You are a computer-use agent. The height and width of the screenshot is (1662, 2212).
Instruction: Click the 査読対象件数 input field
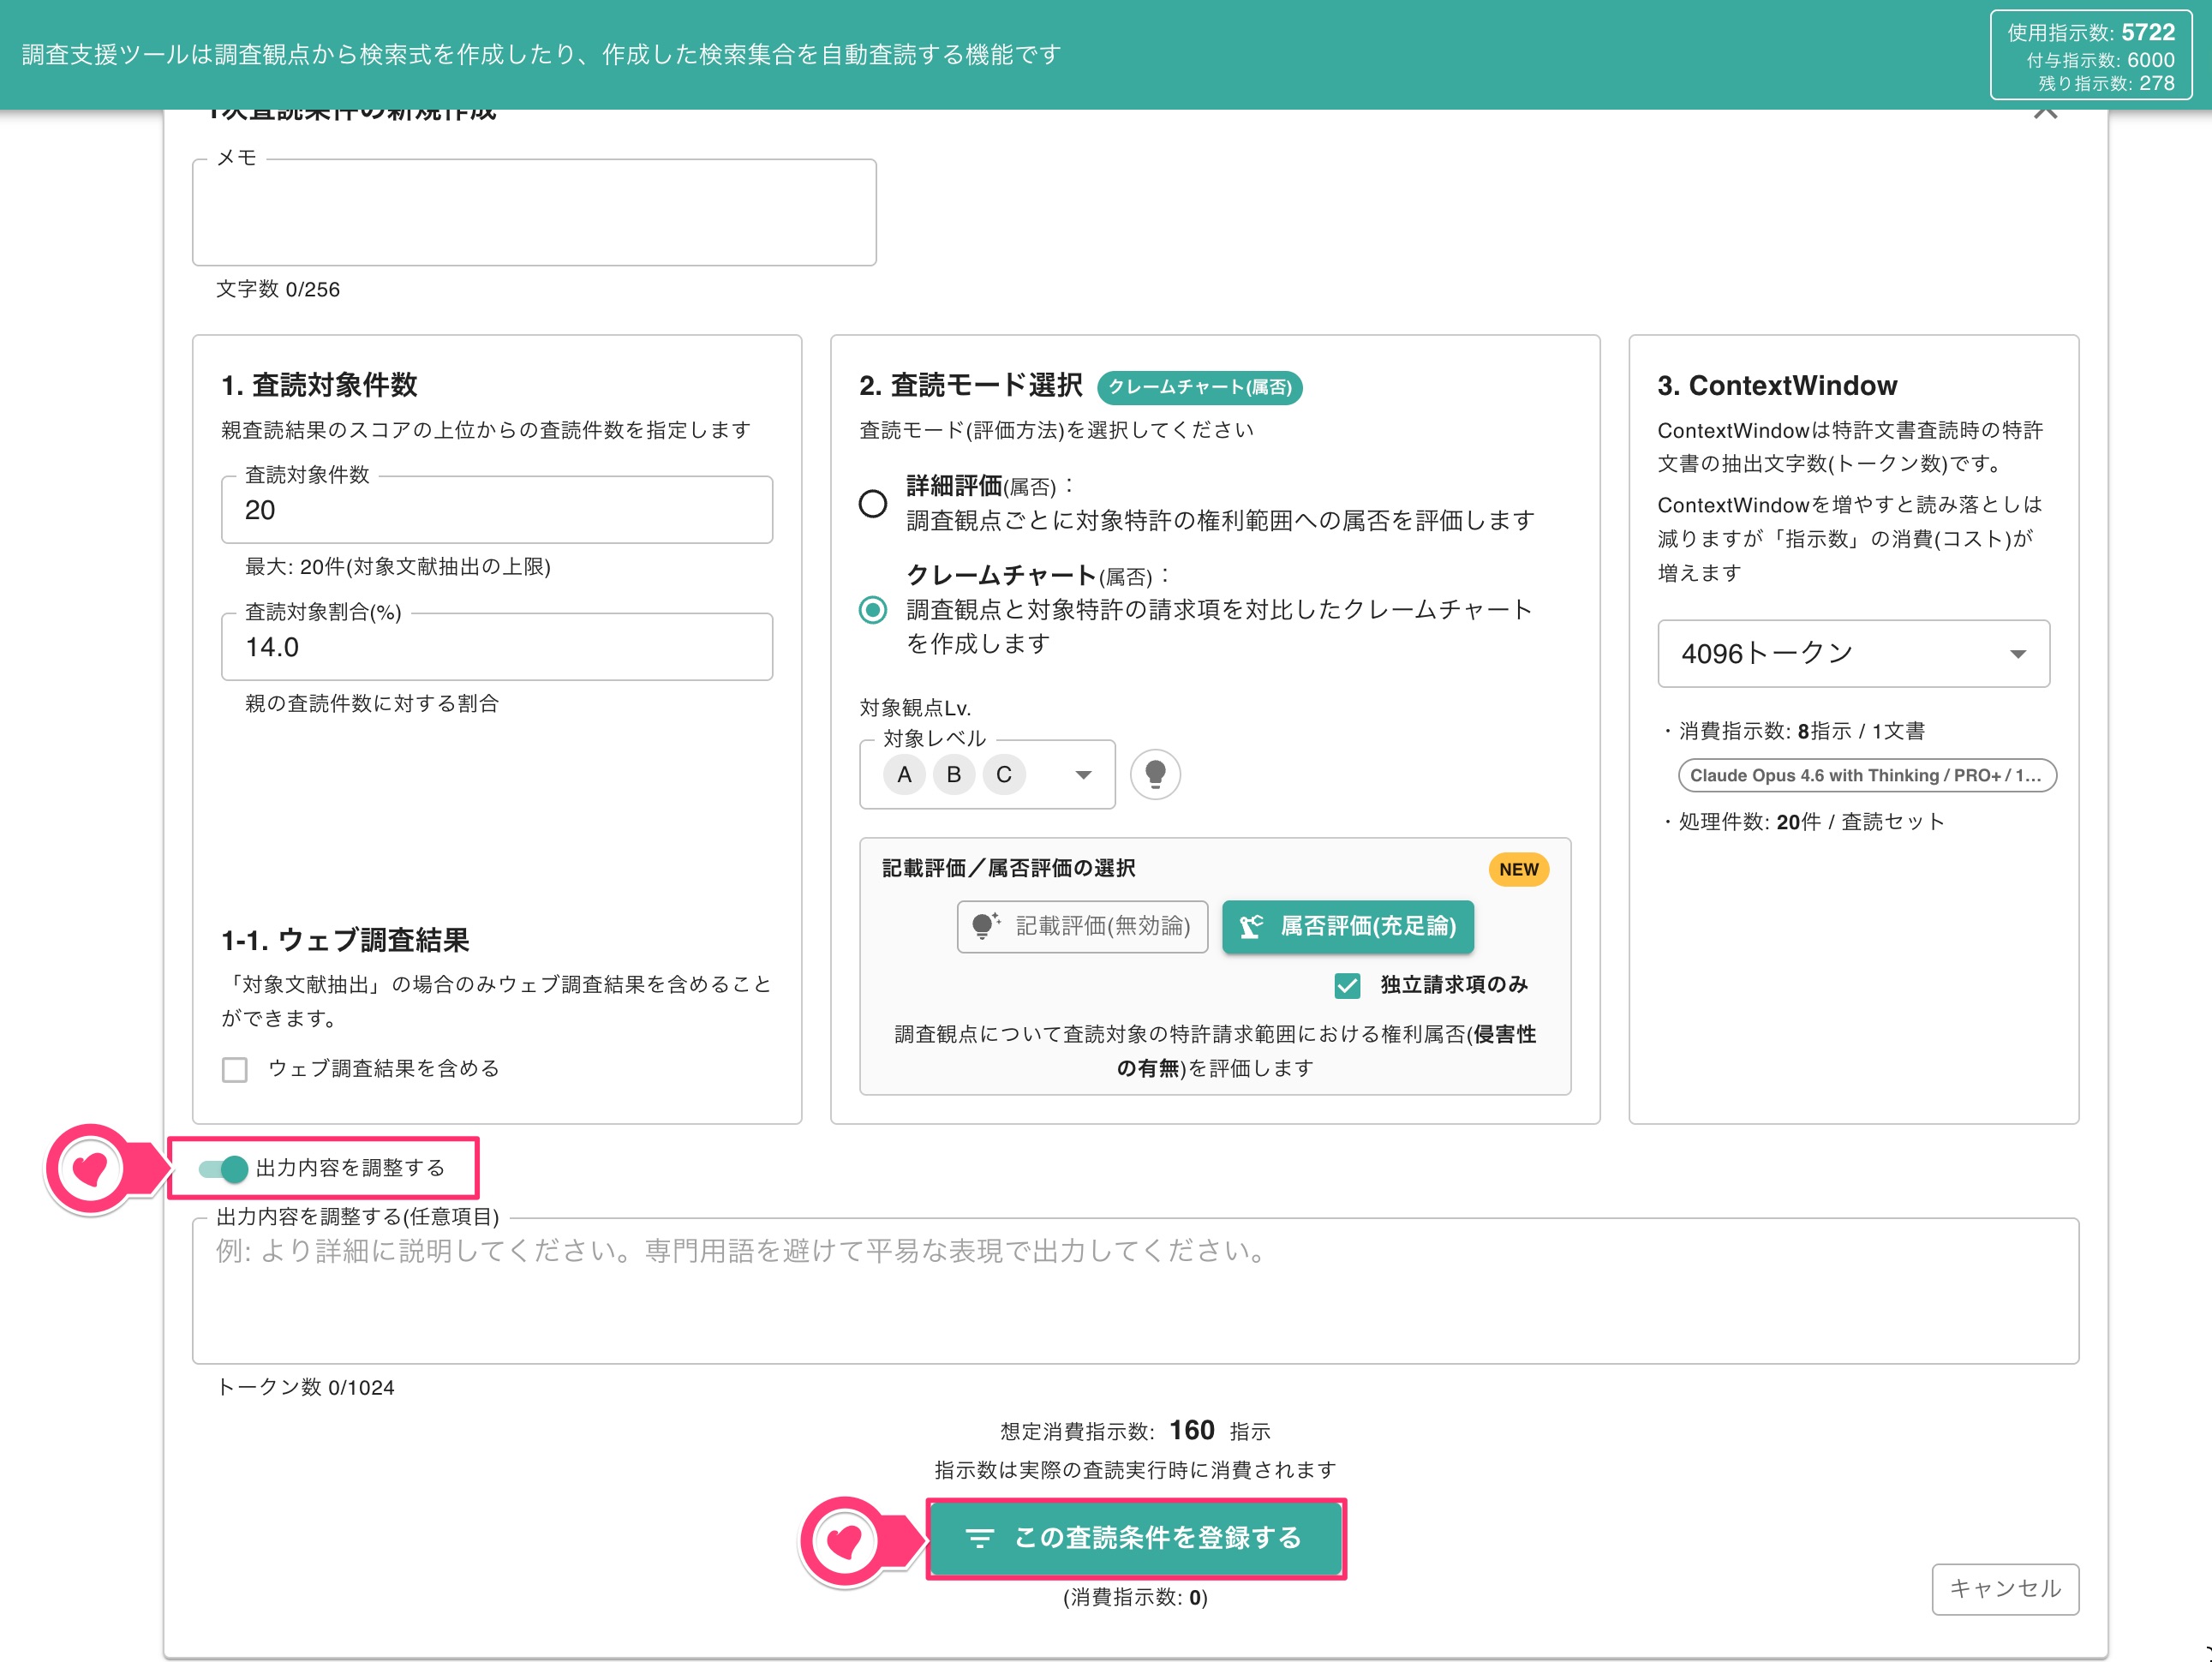(497, 510)
